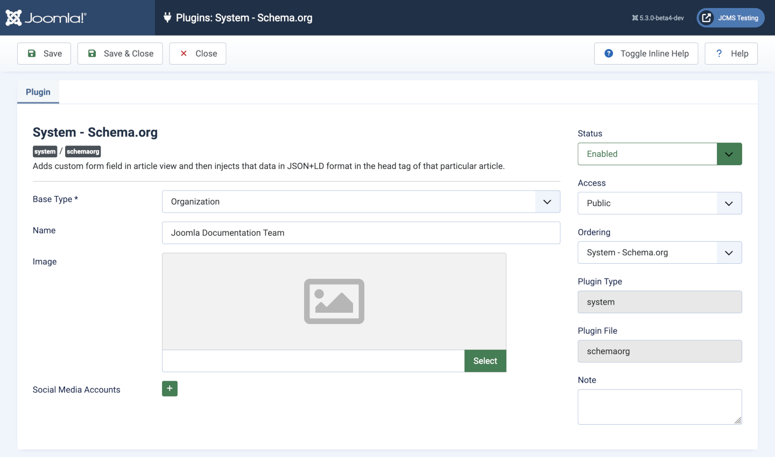The height and width of the screenshot is (457, 775).
Task: Click the Status label
Action: [590, 133]
